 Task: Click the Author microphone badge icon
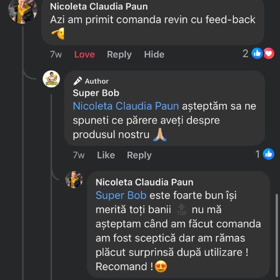coord(77,81)
